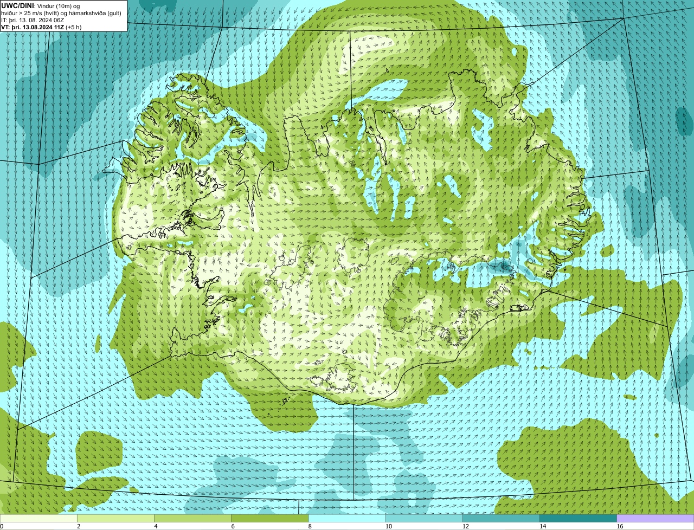Click the legend scale label 12
Screen dimensions: 694x530
pos(465,526)
